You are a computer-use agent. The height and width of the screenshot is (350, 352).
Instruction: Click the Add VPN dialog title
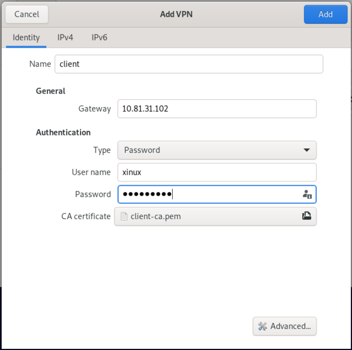pyautogui.click(x=176, y=14)
